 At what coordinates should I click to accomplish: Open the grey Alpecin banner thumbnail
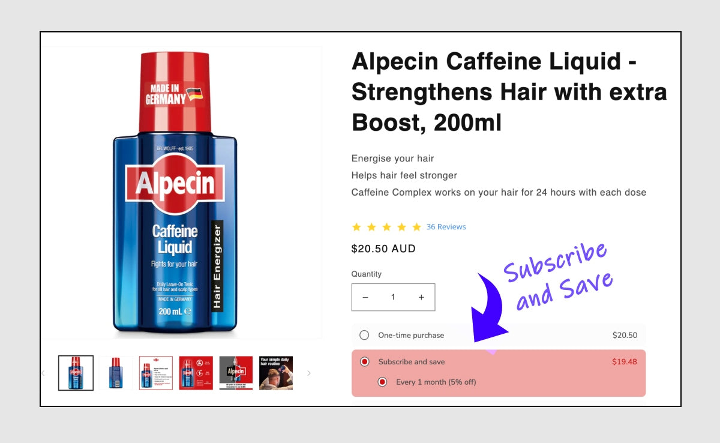tap(236, 373)
